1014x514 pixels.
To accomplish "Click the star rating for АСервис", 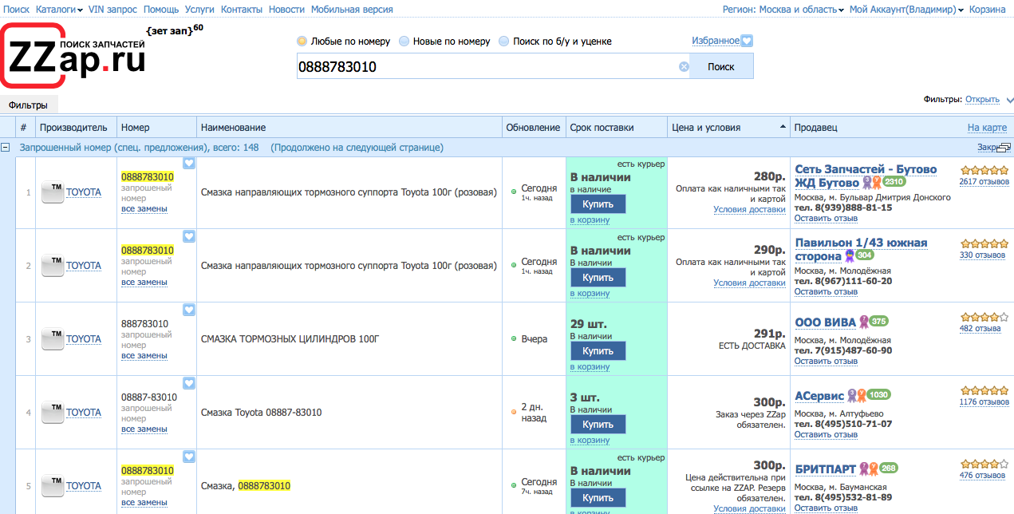I will click(x=984, y=390).
